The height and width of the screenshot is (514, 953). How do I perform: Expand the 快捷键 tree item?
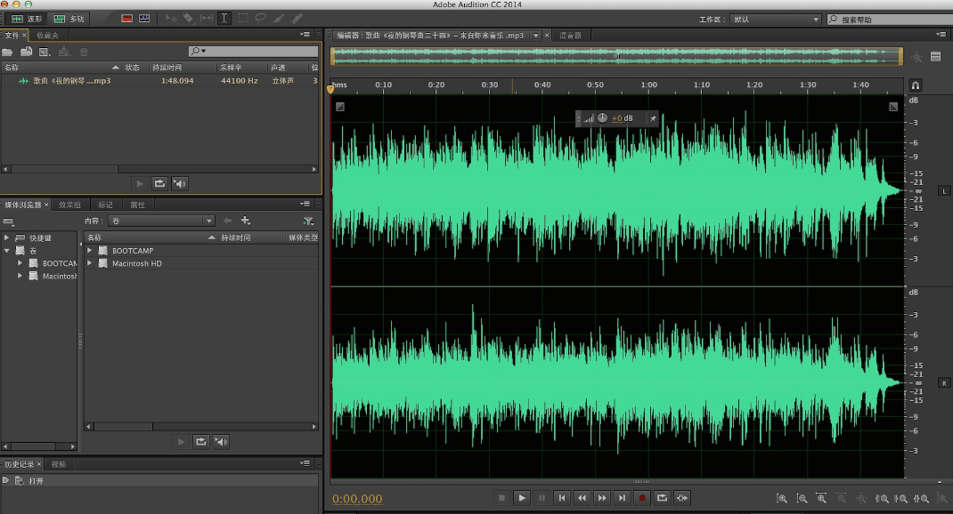[7, 238]
